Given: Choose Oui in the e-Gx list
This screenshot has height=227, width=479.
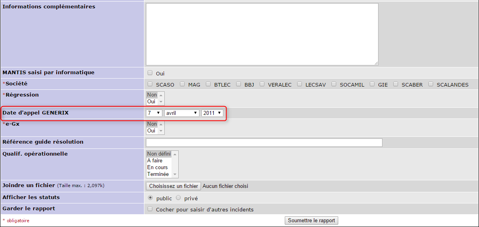Looking at the screenshot, I should [x=152, y=130].
